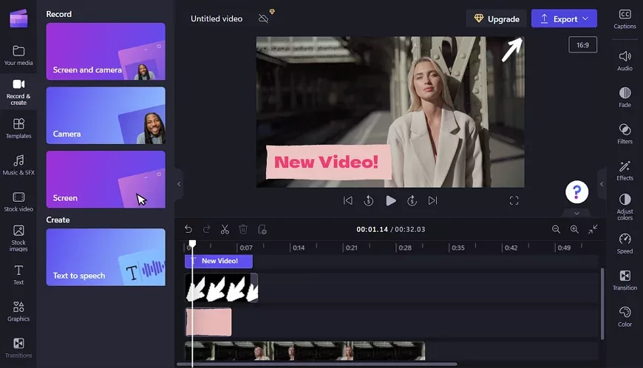
Task: Enter fullscreen preview mode
Action: coord(514,200)
